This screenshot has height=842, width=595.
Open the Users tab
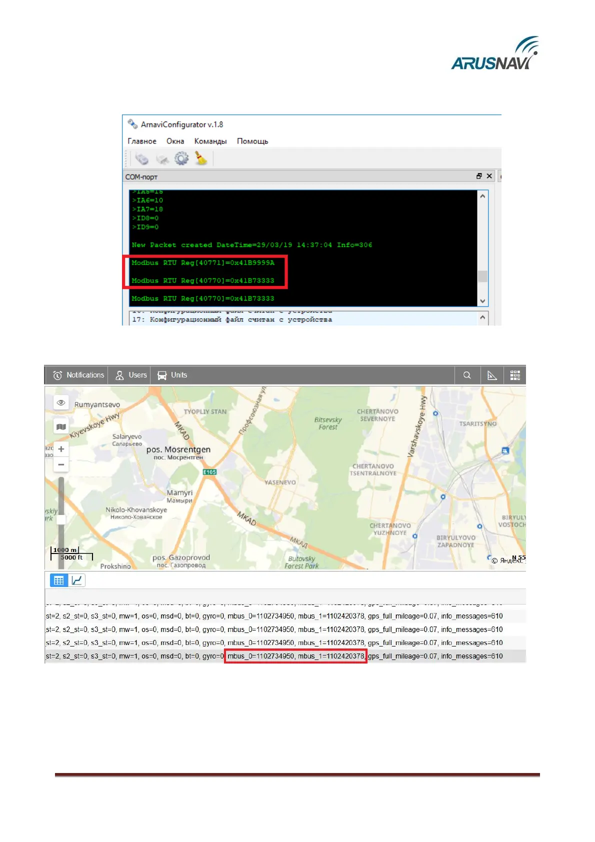(131, 375)
